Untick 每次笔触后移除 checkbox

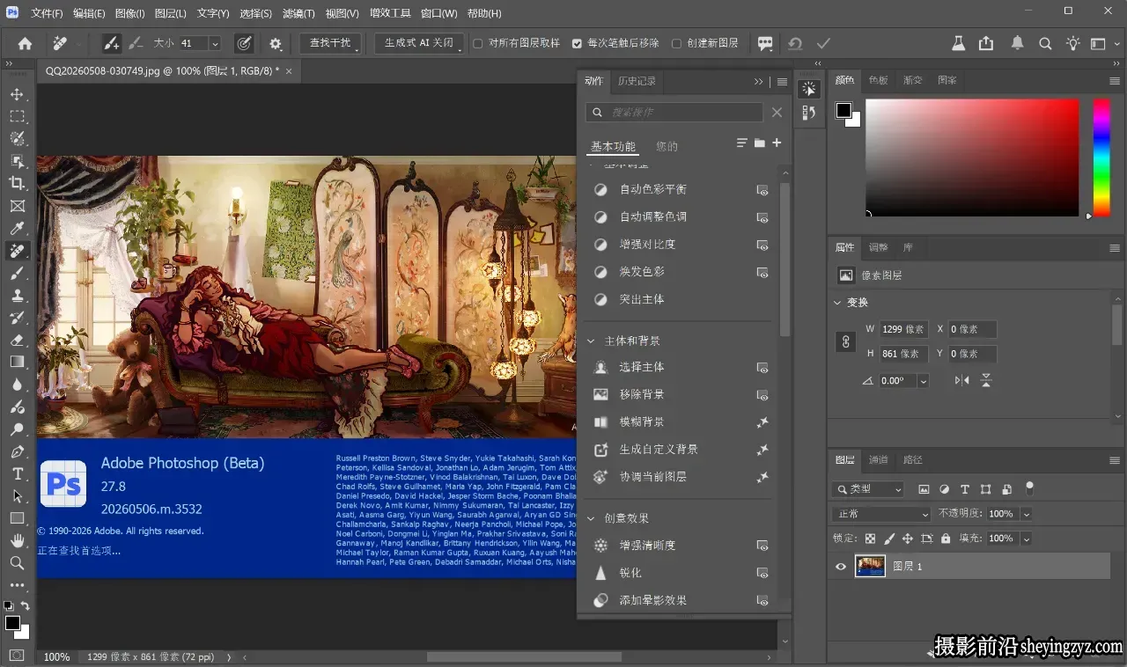click(577, 43)
